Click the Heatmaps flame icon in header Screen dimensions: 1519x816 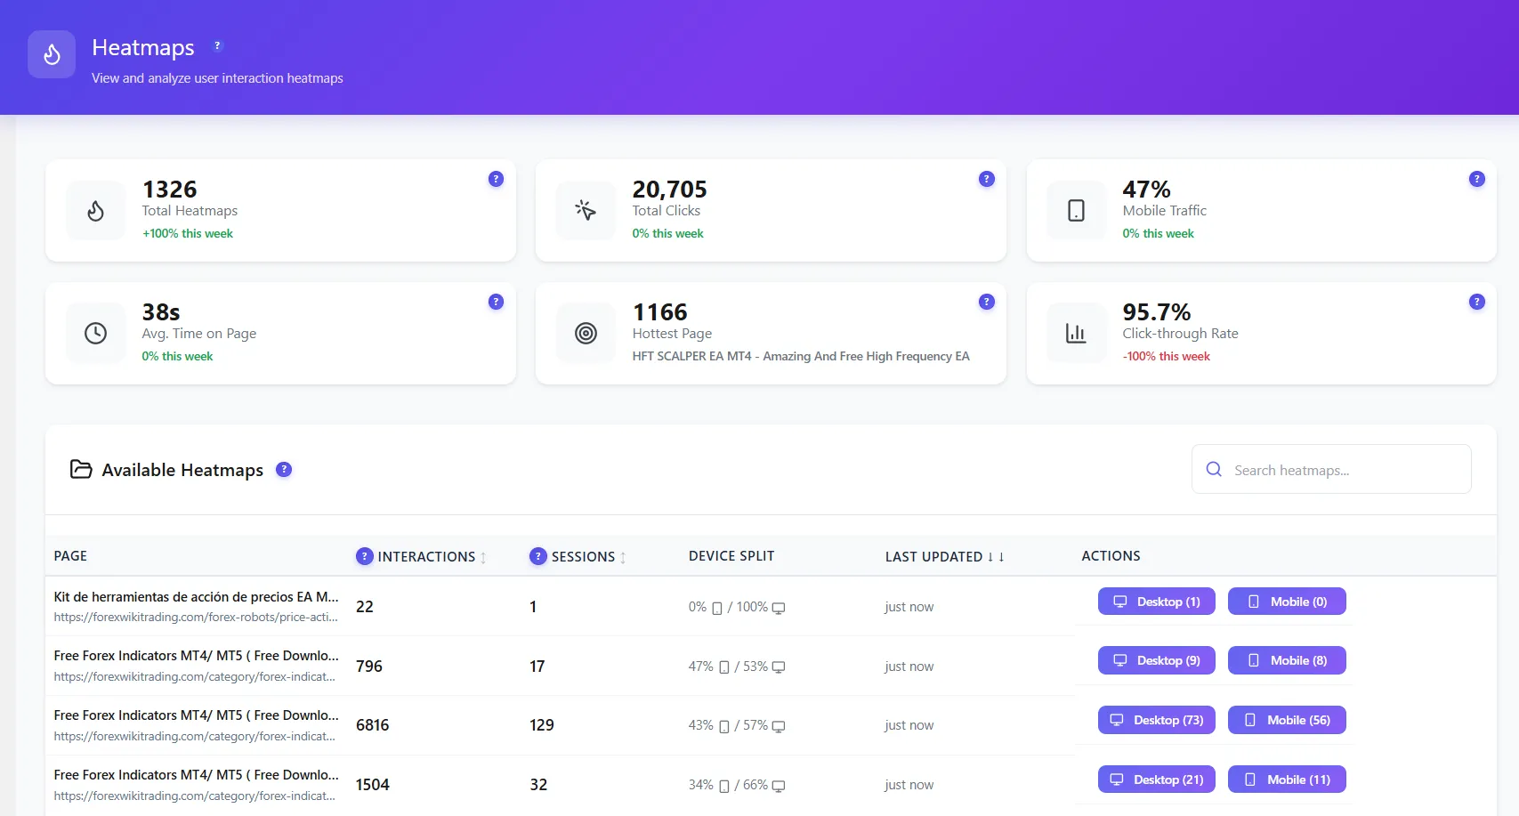(x=52, y=54)
